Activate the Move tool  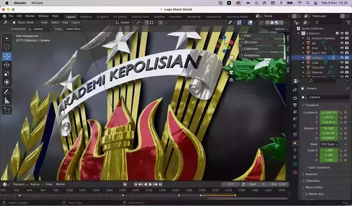pos(7,57)
